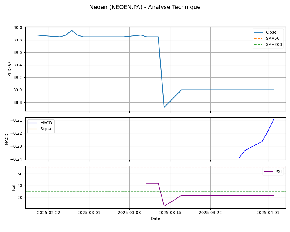
Task: Click the '2025-03-22' date tick label
Action: click(210, 213)
